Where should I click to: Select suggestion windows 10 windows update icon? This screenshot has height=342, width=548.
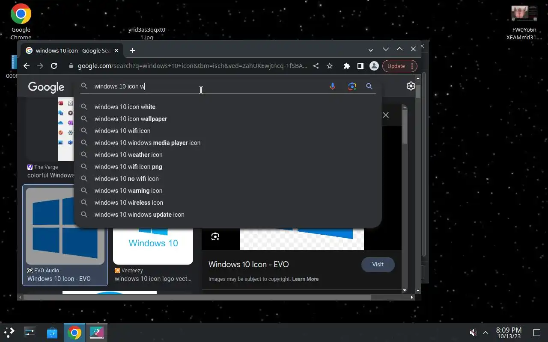[228, 215]
